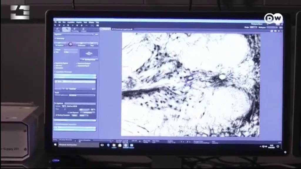
Task: Start Live view with round purple button
Action: pos(71,45)
